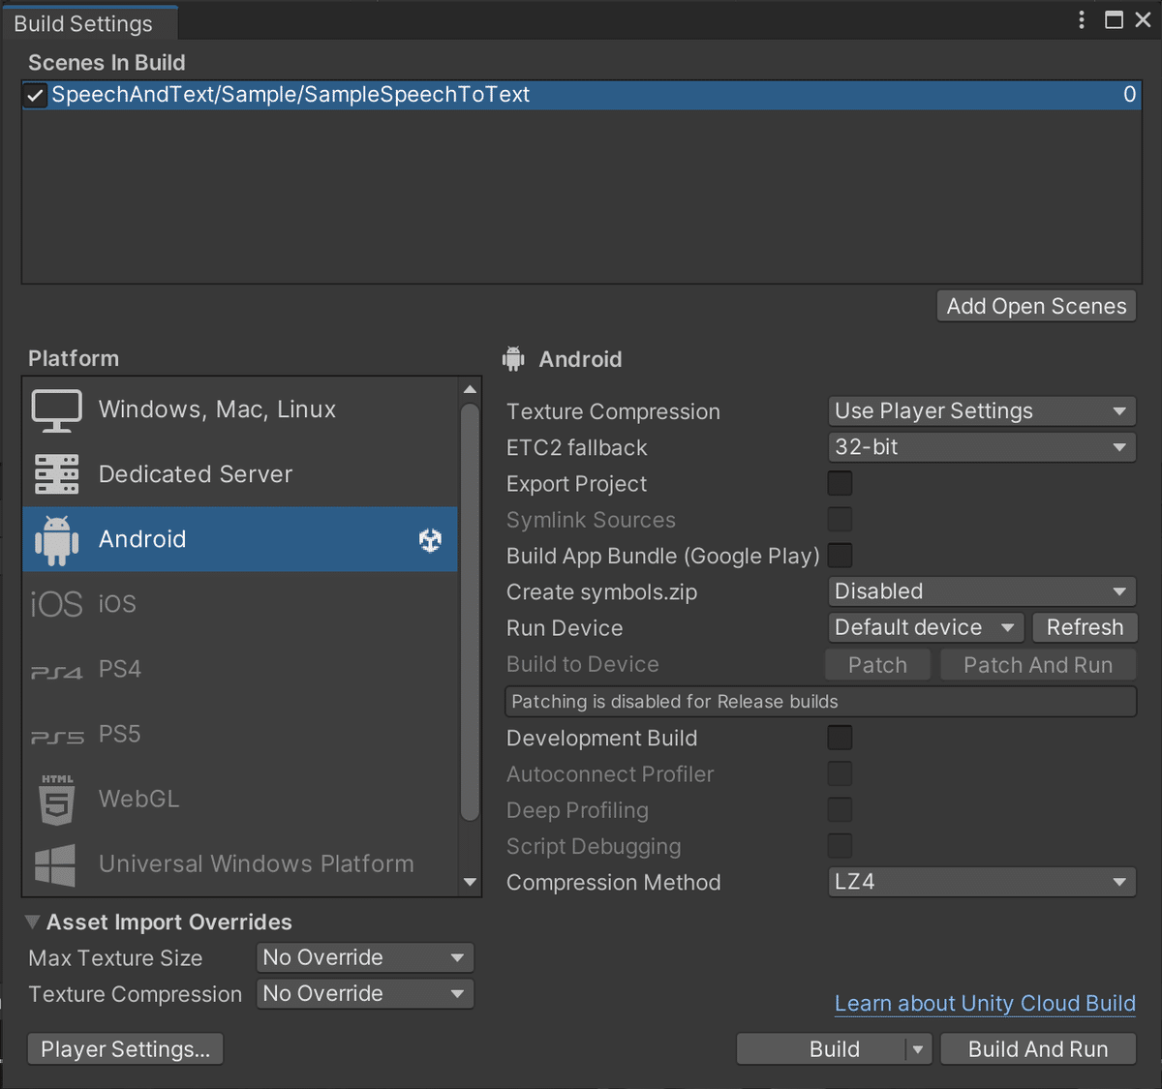Click the Android robot icon in platform list
This screenshot has width=1162, height=1089.
click(x=57, y=540)
